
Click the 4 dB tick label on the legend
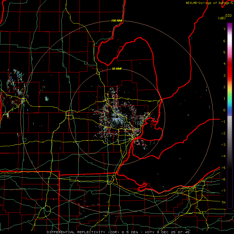point(224,64)
